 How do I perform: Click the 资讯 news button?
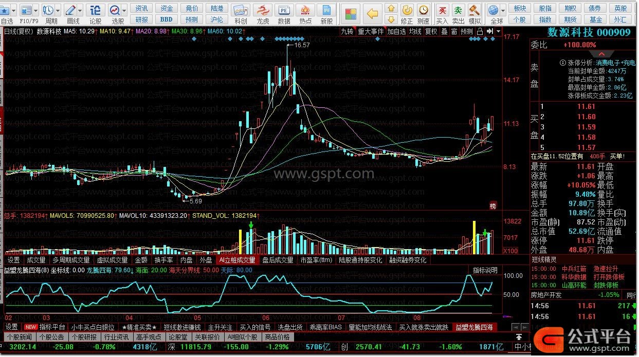pos(141,8)
